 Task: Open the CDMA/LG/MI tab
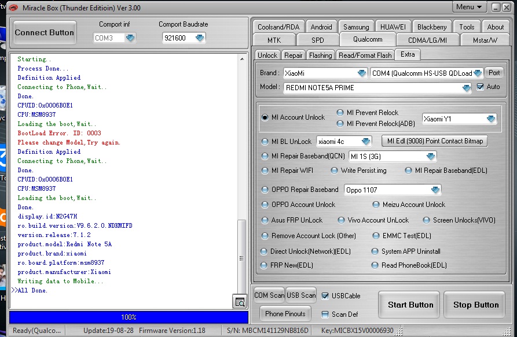point(428,40)
